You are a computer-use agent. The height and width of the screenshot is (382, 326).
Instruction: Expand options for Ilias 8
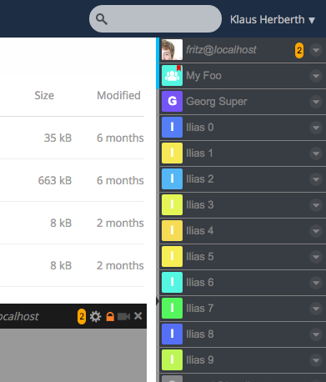[x=316, y=334]
